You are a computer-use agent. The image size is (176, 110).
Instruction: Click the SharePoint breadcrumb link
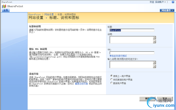[34, 14]
